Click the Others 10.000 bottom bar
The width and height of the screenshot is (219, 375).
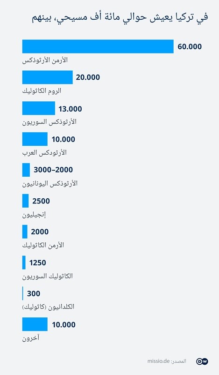click(35, 324)
